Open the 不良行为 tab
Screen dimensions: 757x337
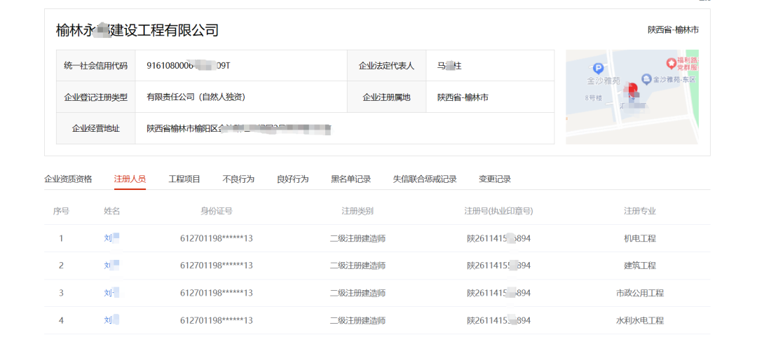[238, 179]
